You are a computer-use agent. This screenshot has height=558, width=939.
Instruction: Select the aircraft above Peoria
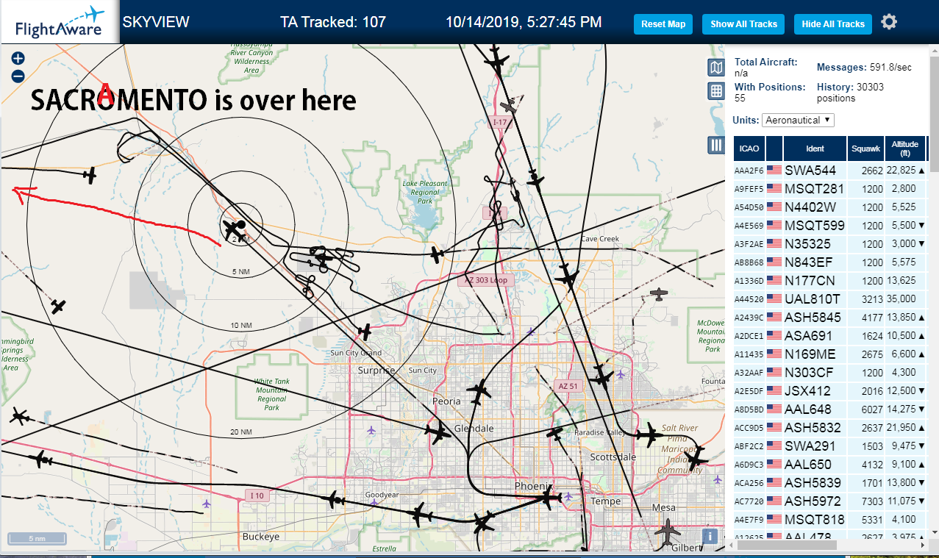479,393
